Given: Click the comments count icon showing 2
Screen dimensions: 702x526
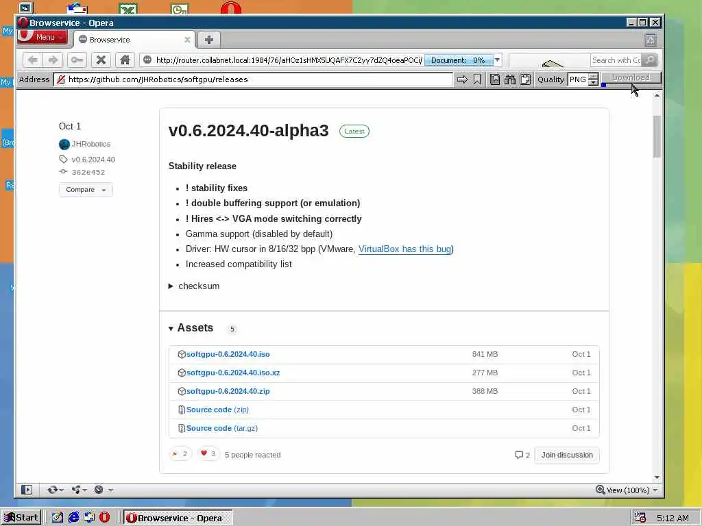Looking at the screenshot, I should pyautogui.click(x=522, y=455).
